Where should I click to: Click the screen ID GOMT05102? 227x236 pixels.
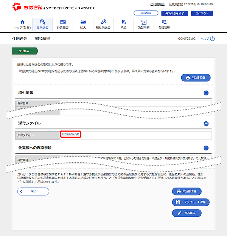click(187, 39)
